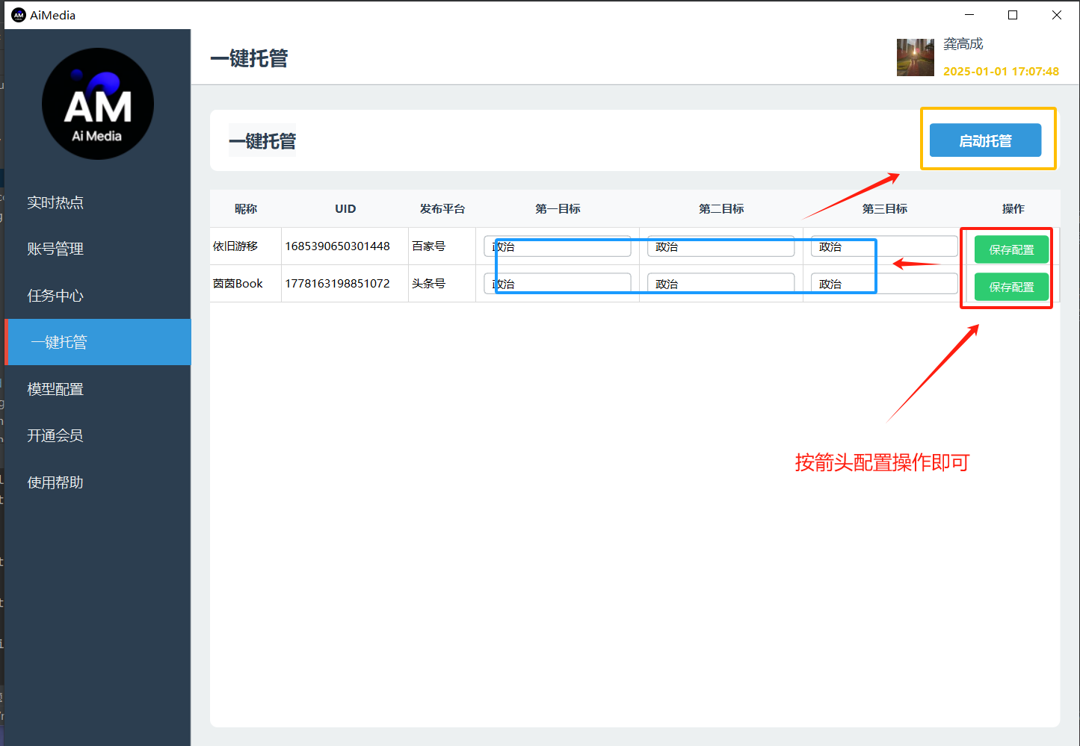Edit 第二目标 field for 茵茵Book
Viewport: 1080px width, 746px height.
720,284
